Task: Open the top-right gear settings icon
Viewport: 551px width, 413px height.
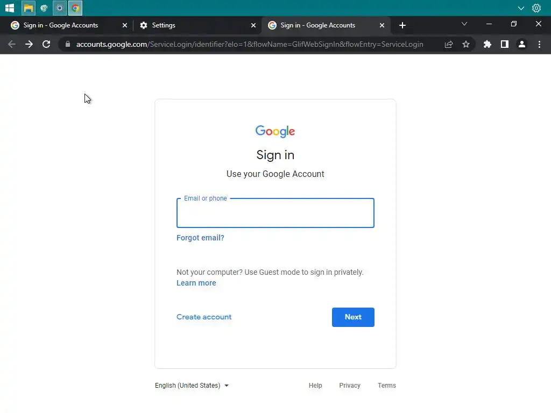Action: click(536, 8)
